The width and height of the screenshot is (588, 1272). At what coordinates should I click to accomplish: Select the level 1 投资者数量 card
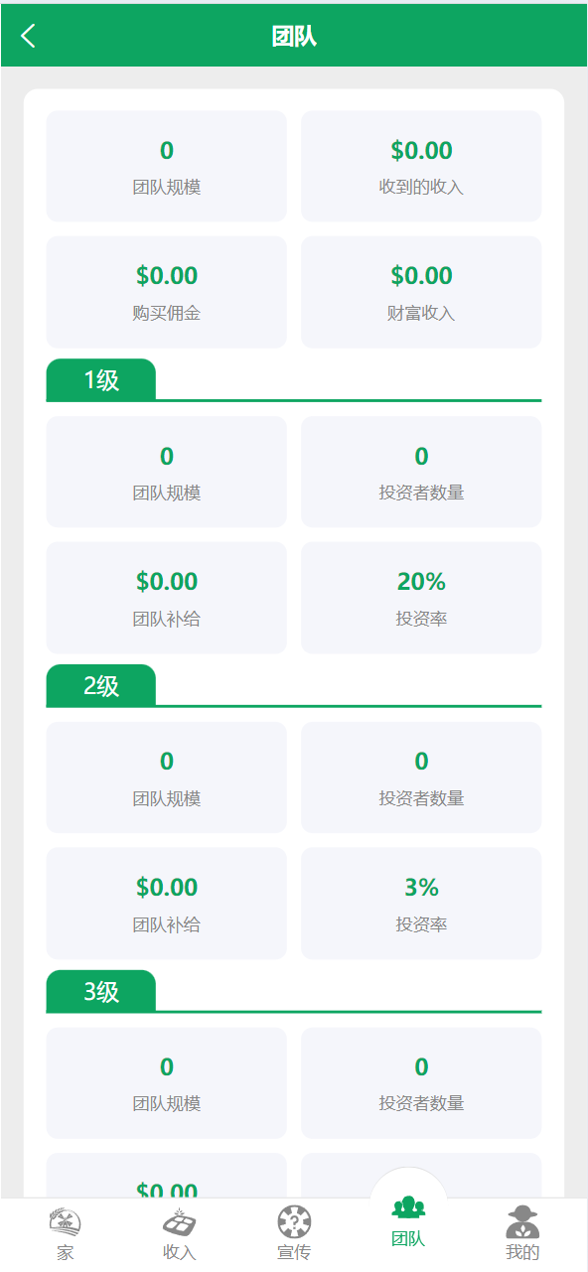click(421, 472)
